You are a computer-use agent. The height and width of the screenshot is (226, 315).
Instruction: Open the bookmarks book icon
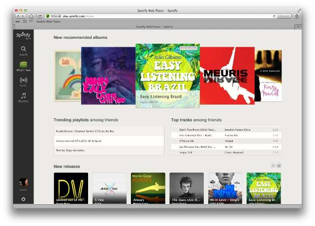pos(25,22)
